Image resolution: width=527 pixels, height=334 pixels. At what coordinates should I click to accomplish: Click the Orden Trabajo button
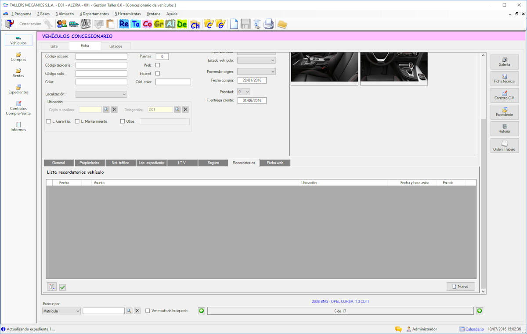tap(505, 146)
